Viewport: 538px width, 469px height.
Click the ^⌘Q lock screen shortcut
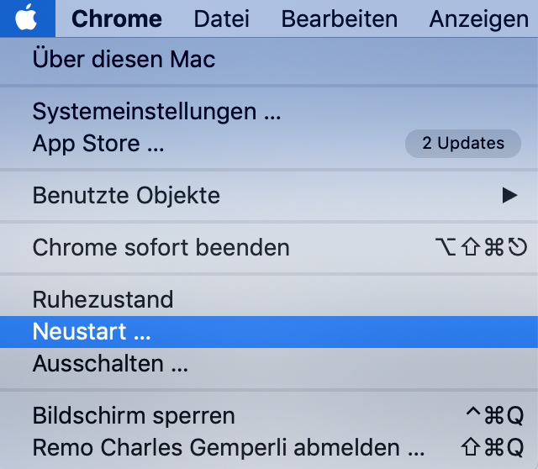tap(495, 416)
